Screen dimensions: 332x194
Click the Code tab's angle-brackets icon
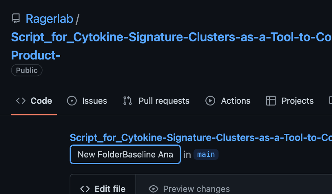pyautogui.click(x=21, y=101)
